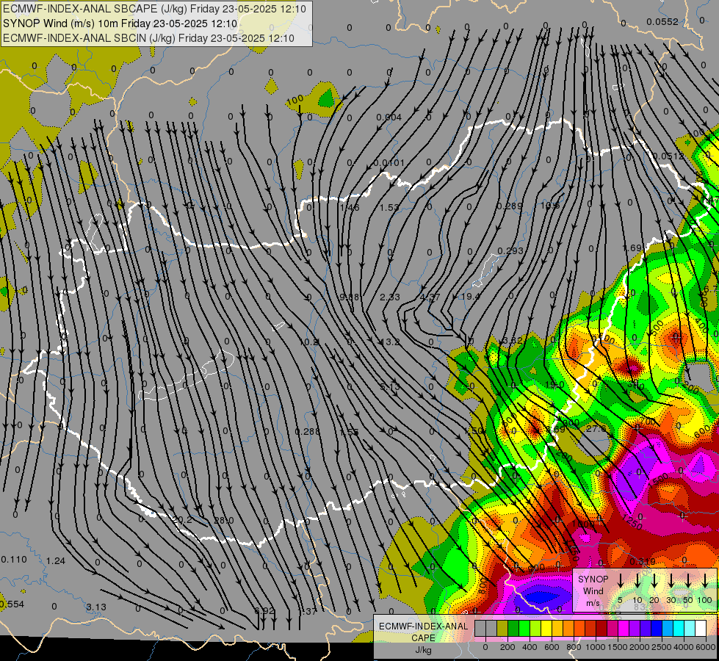
Task: Click the map value 0.293
Action: (x=510, y=251)
